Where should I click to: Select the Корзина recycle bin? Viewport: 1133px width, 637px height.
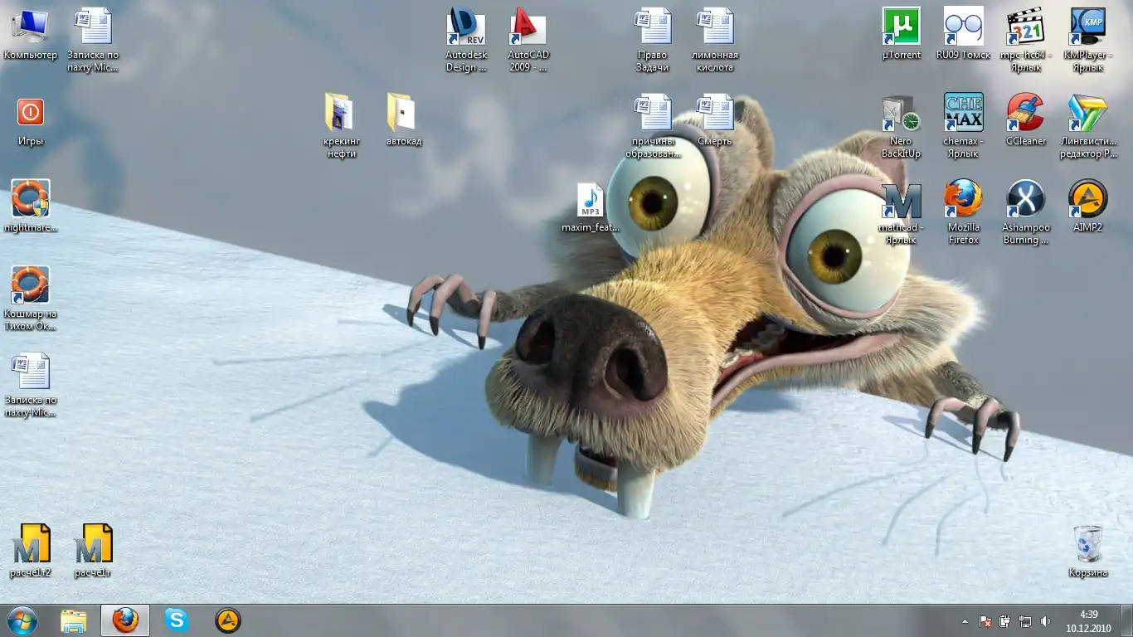click(x=1087, y=545)
